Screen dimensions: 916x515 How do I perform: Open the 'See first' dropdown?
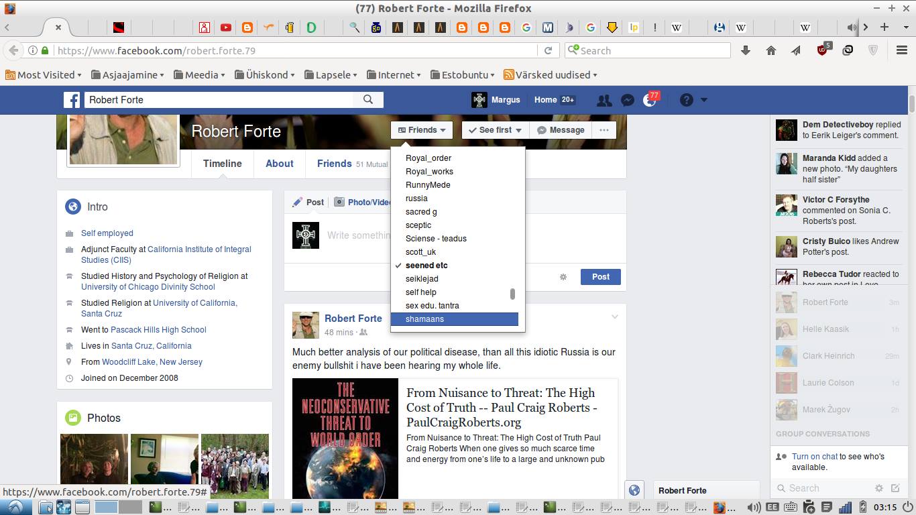[495, 130]
